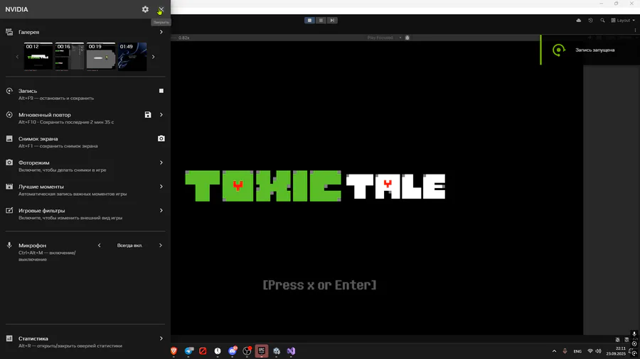Stop the active recording square button
Image resolution: width=640 pixels, height=359 pixels.
161,91
